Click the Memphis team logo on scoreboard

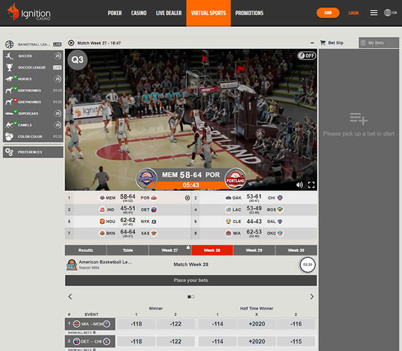[x=147, y=179]
